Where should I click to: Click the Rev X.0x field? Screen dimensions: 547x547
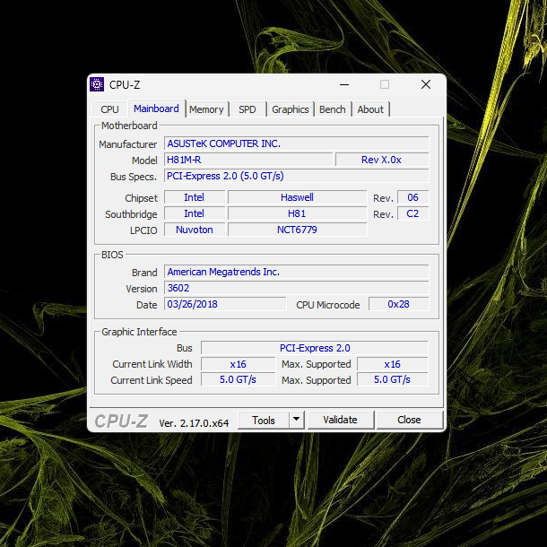tap(382, 160)
